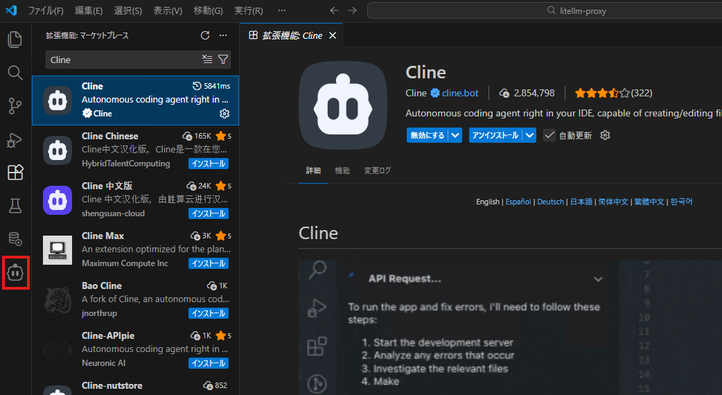Open the 表示(V) menu
The height and width of the screenshot is (395, 722).
click(168, 10)
